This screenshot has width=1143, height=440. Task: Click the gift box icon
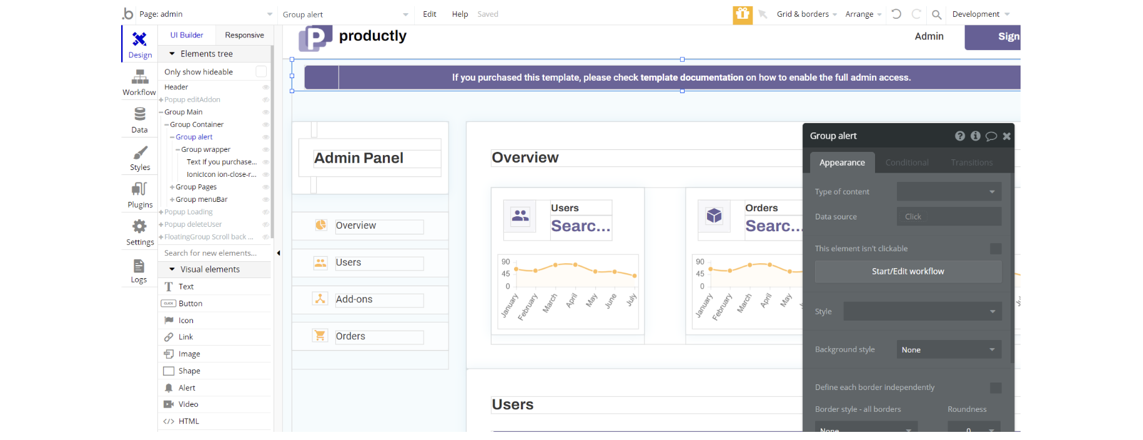click(x=742, y=14)
